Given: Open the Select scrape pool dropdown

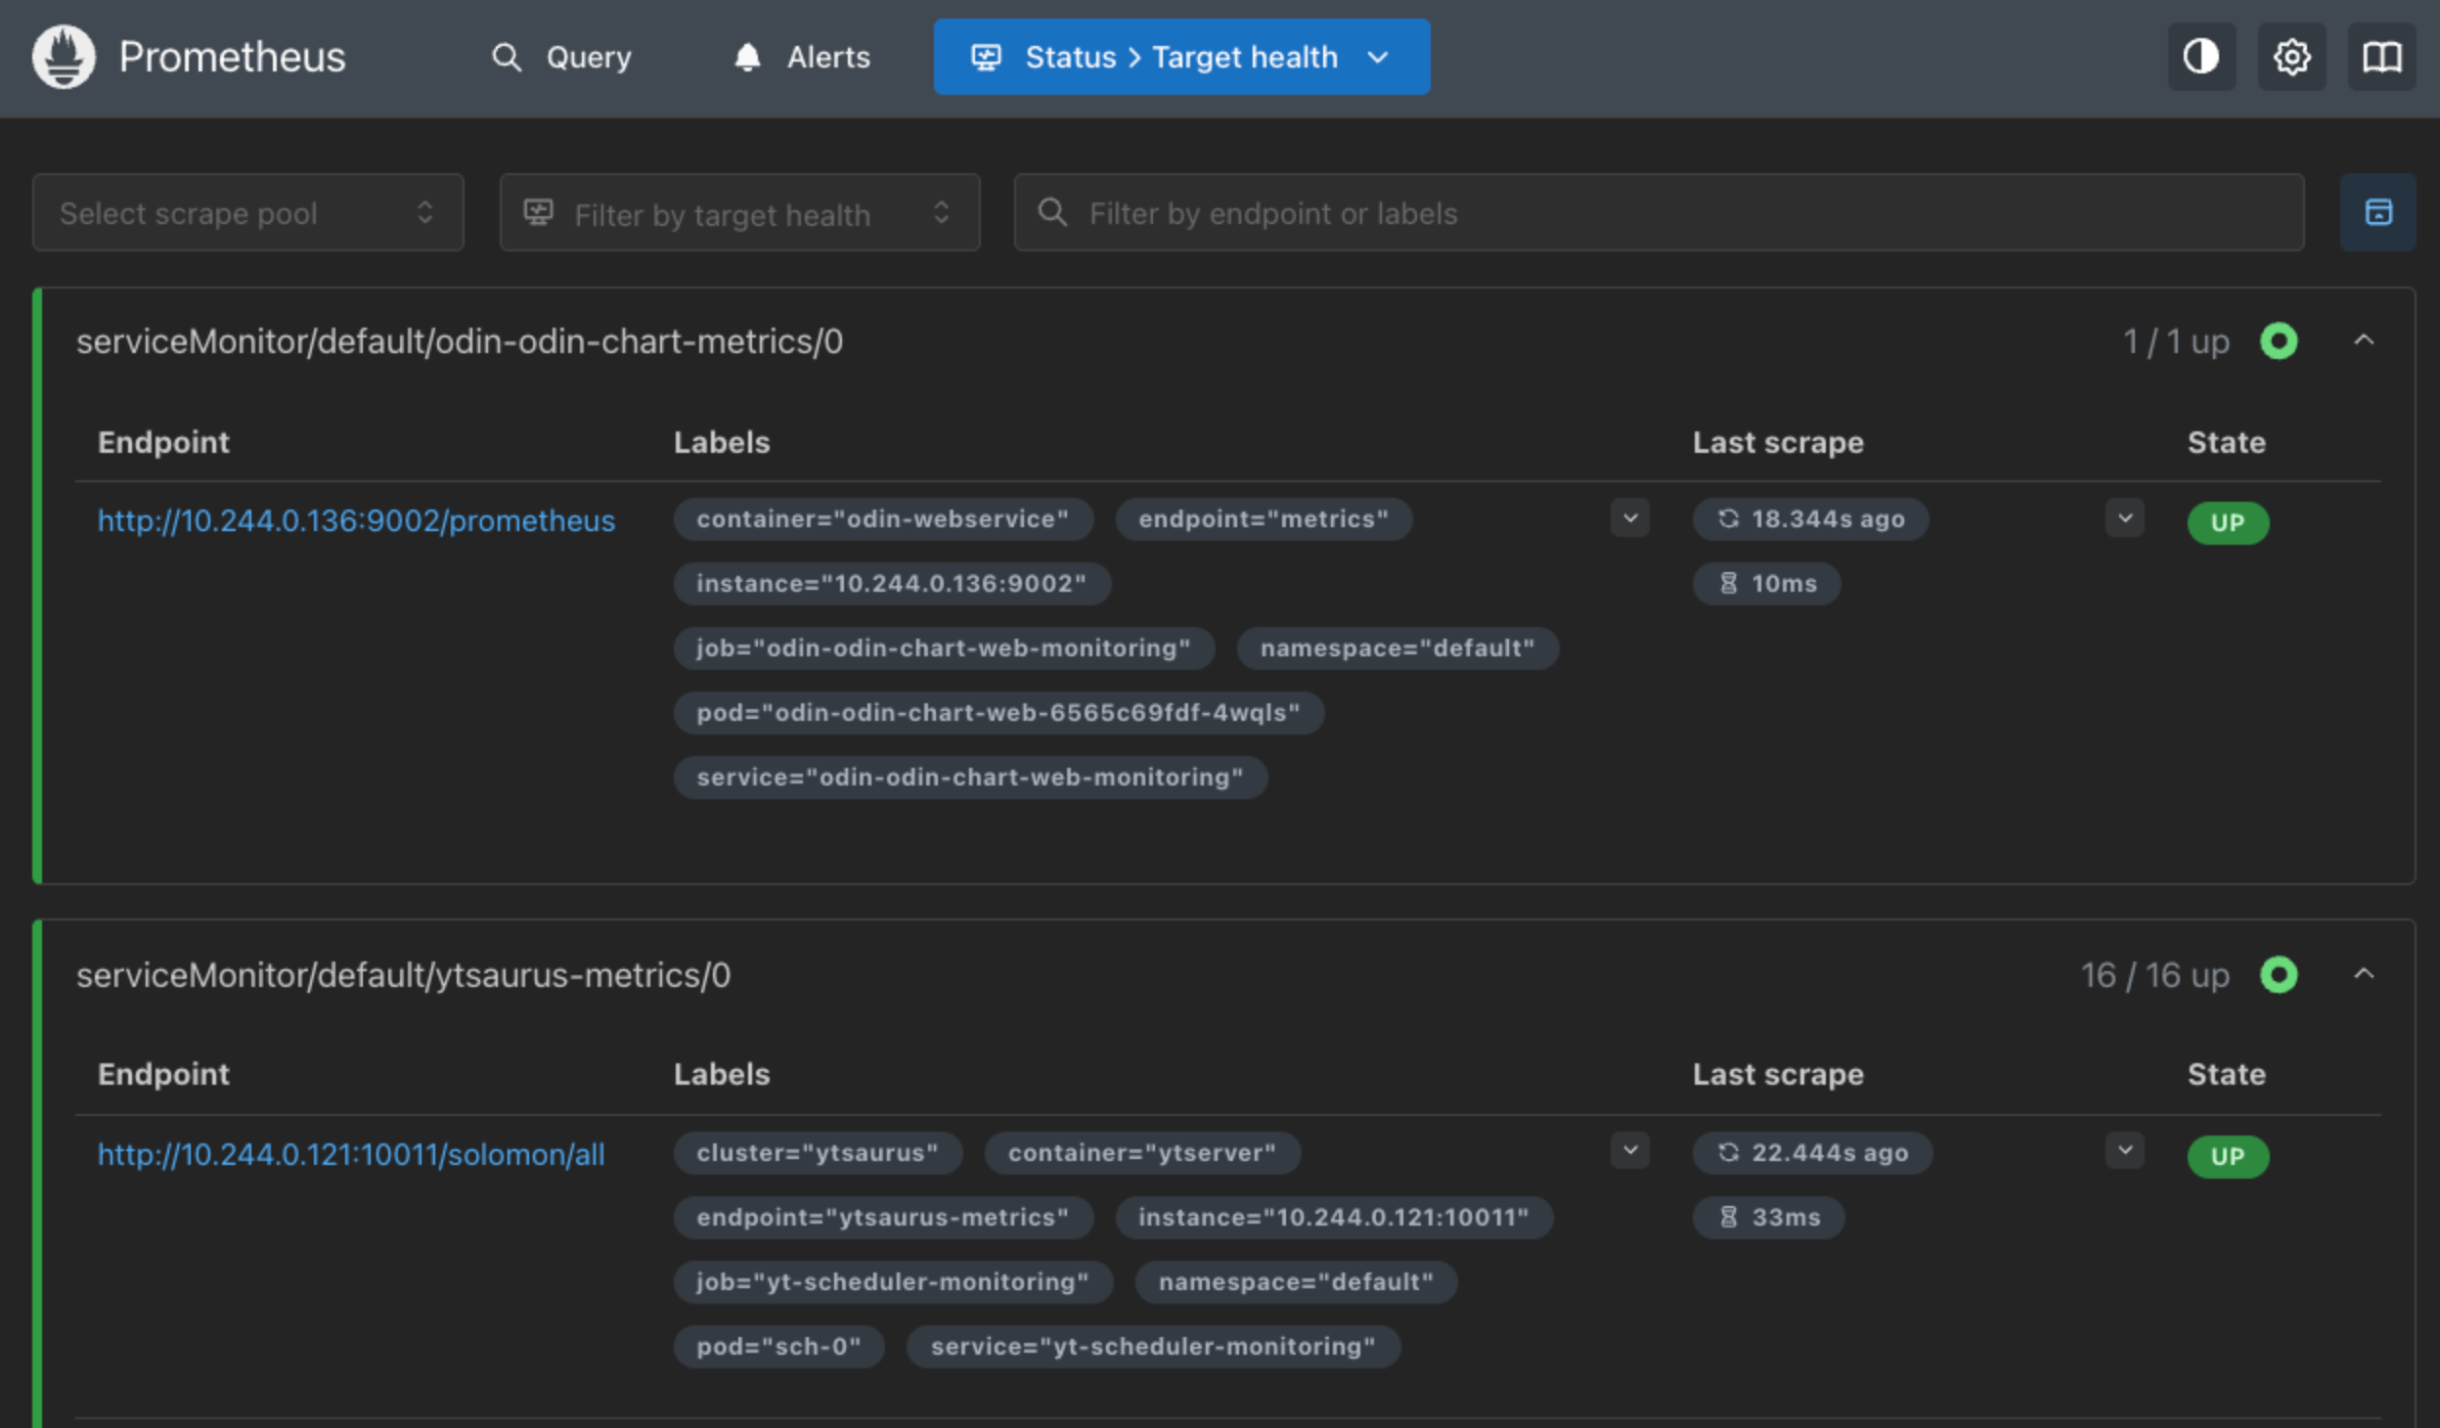Looking at the screenshot, I should 247,212.
